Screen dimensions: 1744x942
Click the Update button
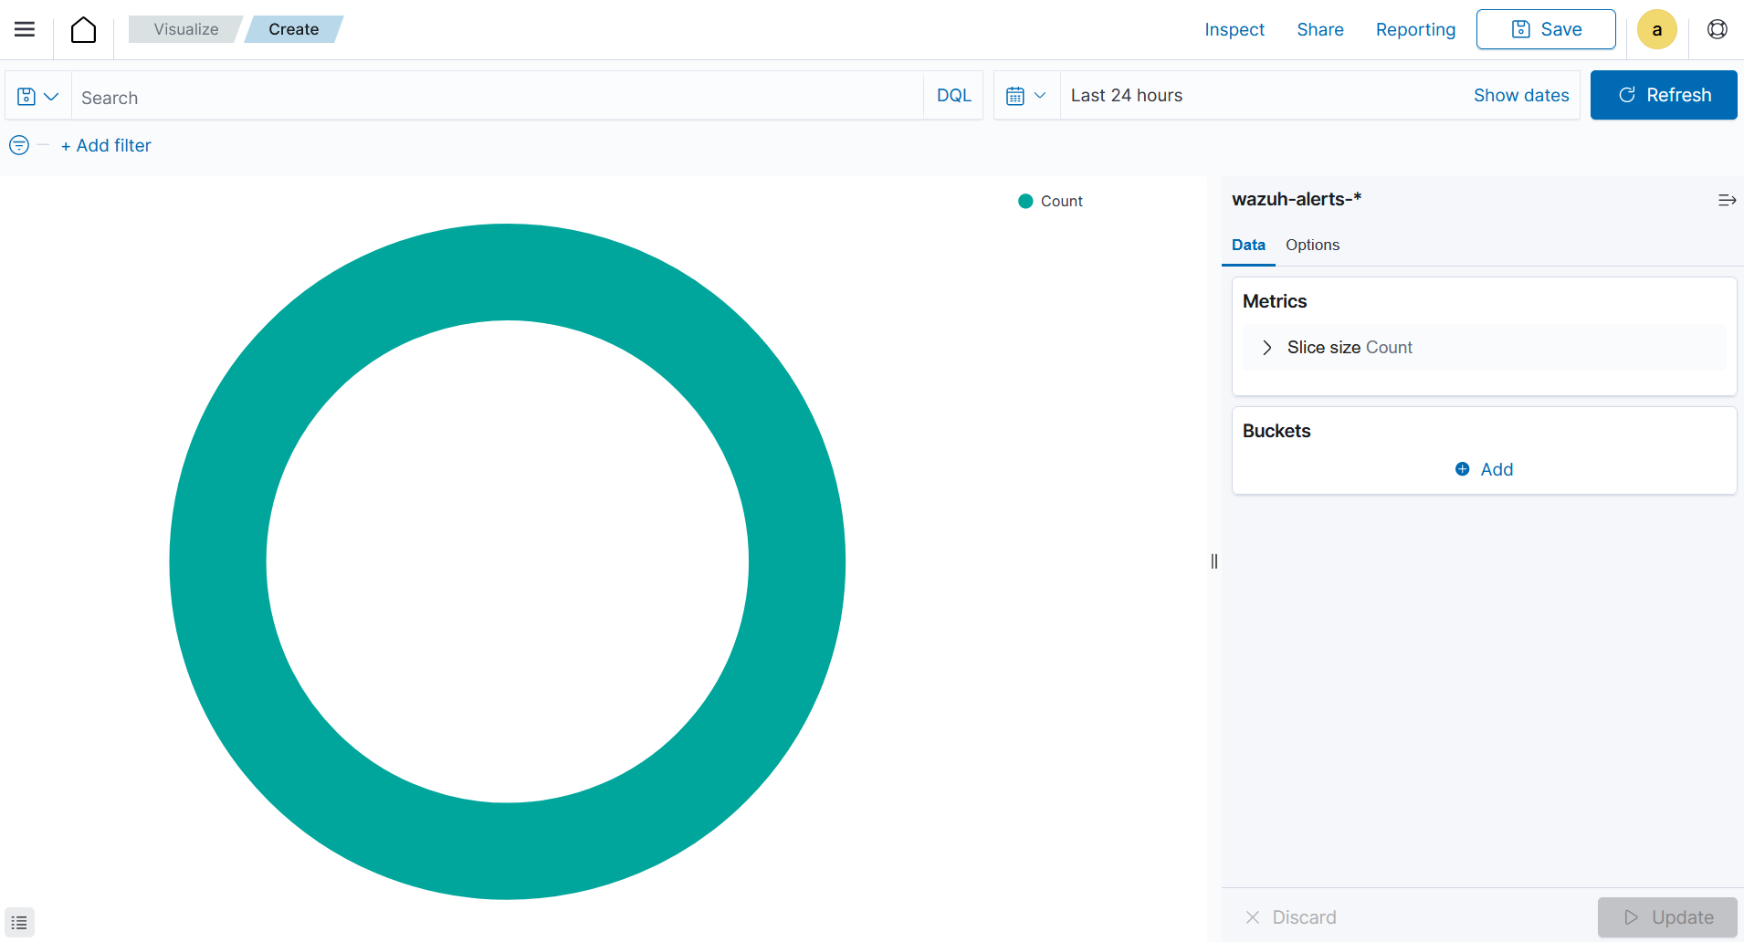tap(1667, 917)
